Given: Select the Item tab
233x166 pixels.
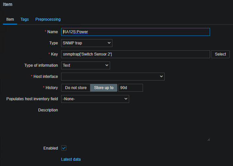Looking at the screenshot, I should point(10,19).
